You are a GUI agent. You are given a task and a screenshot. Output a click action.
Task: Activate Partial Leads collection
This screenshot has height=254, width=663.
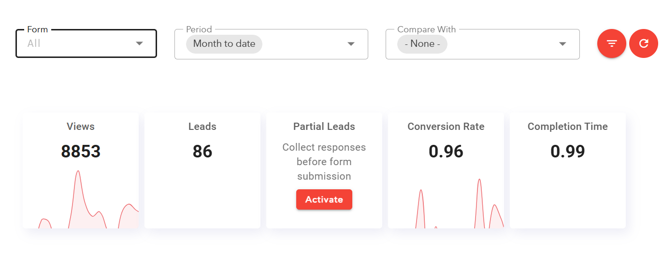(x=324, y=199)
